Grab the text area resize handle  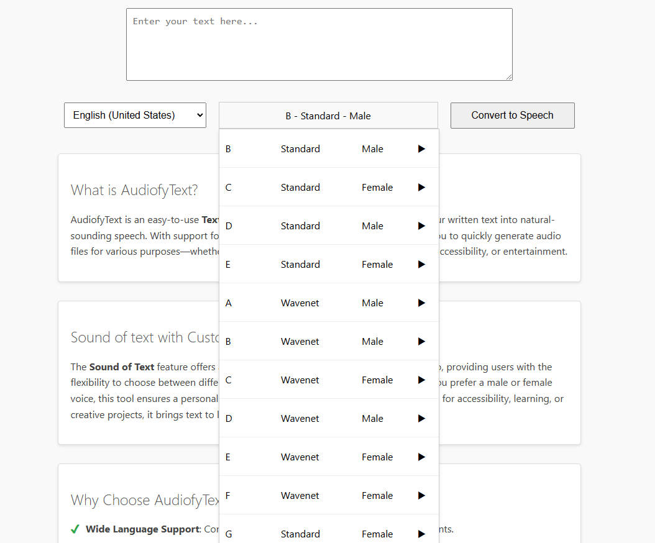point(509,77)
